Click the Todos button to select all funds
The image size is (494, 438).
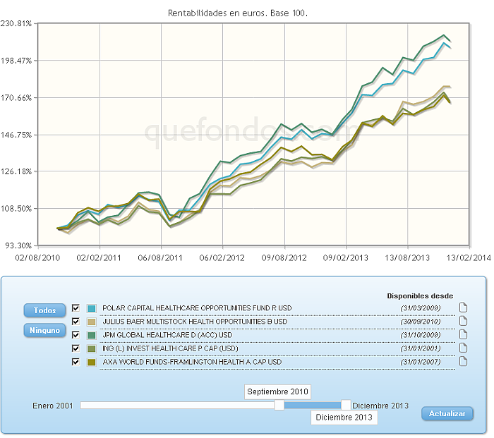(x=44, y=310)
